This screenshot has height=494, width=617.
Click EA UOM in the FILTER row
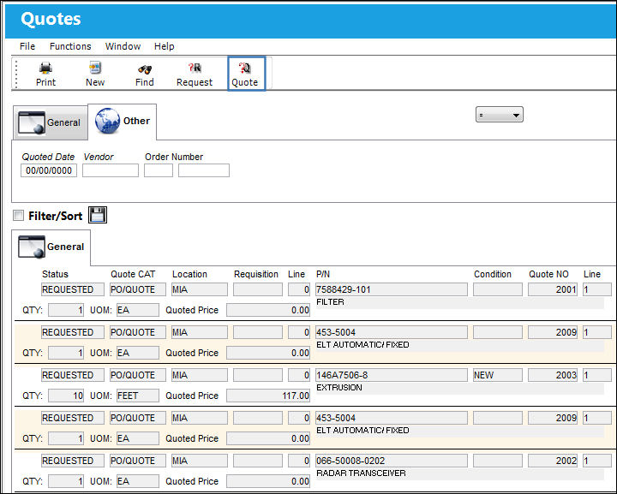tap(138, 310)
